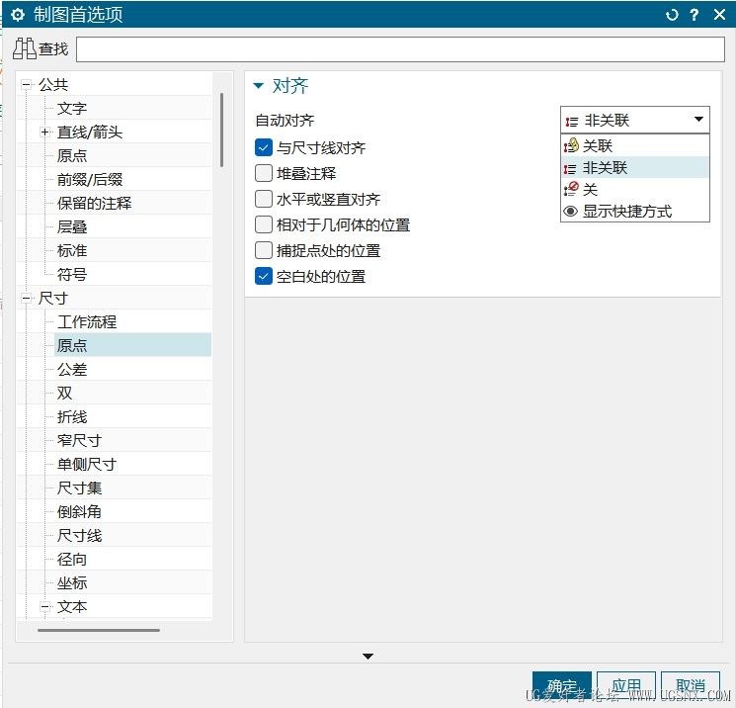The height and width of the screenshot is (708, 736).
Task: Enable 水平或竖直对齐 checkbox
Action: pyautogui.click(x=264, y=200)
